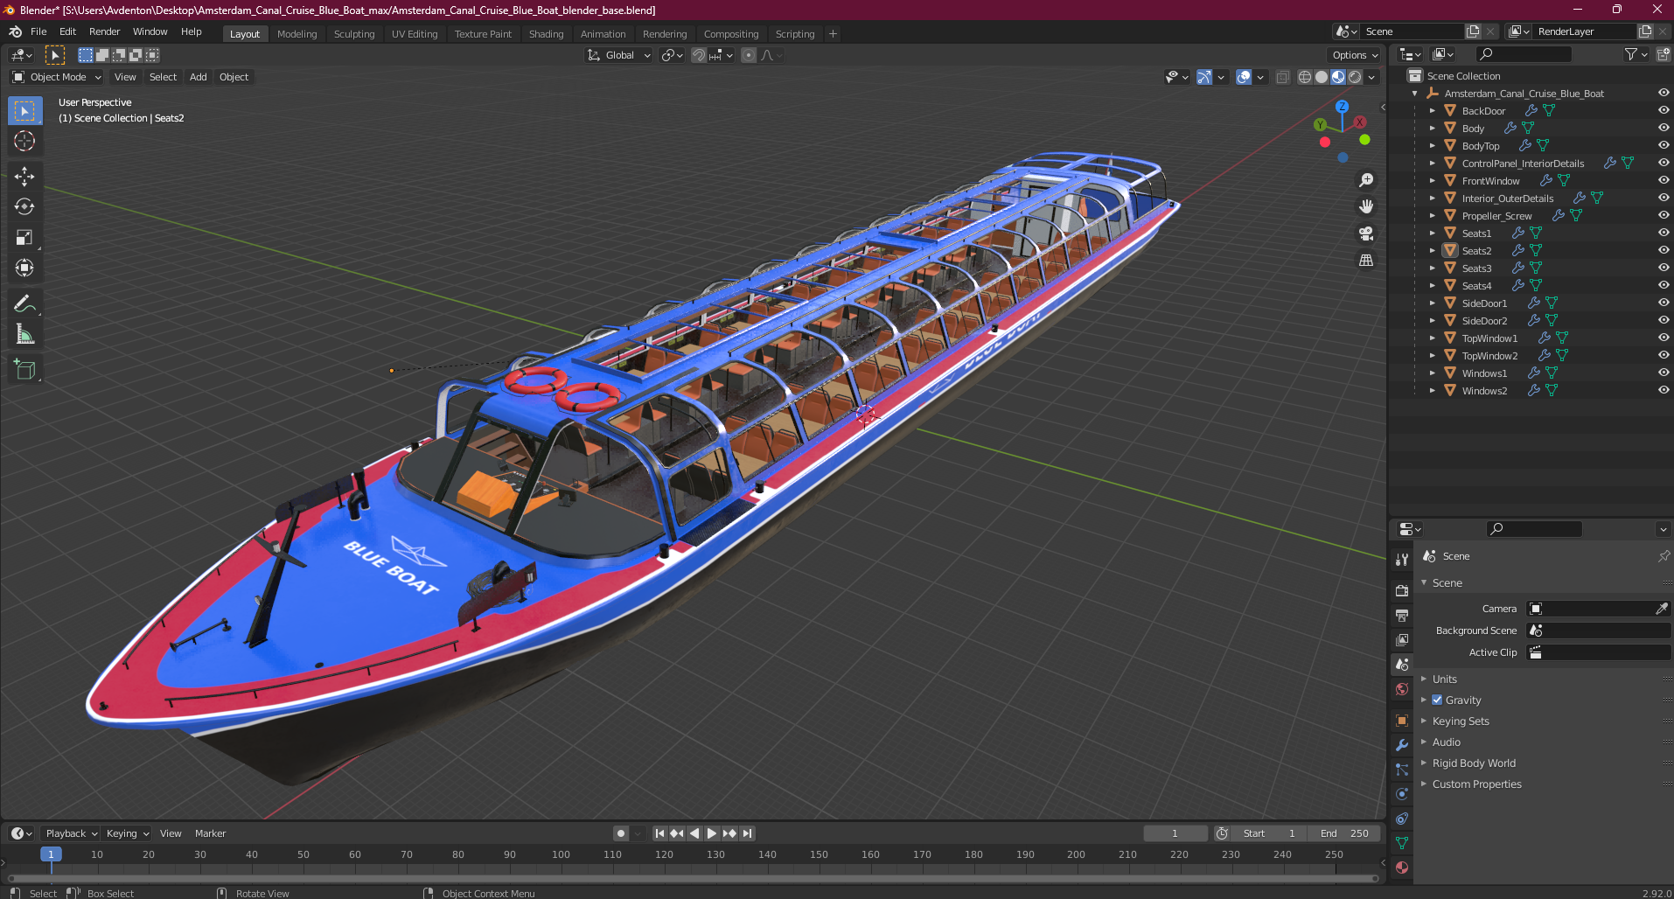Toggle the Gravity checkbox

(x=1437, y=700)
